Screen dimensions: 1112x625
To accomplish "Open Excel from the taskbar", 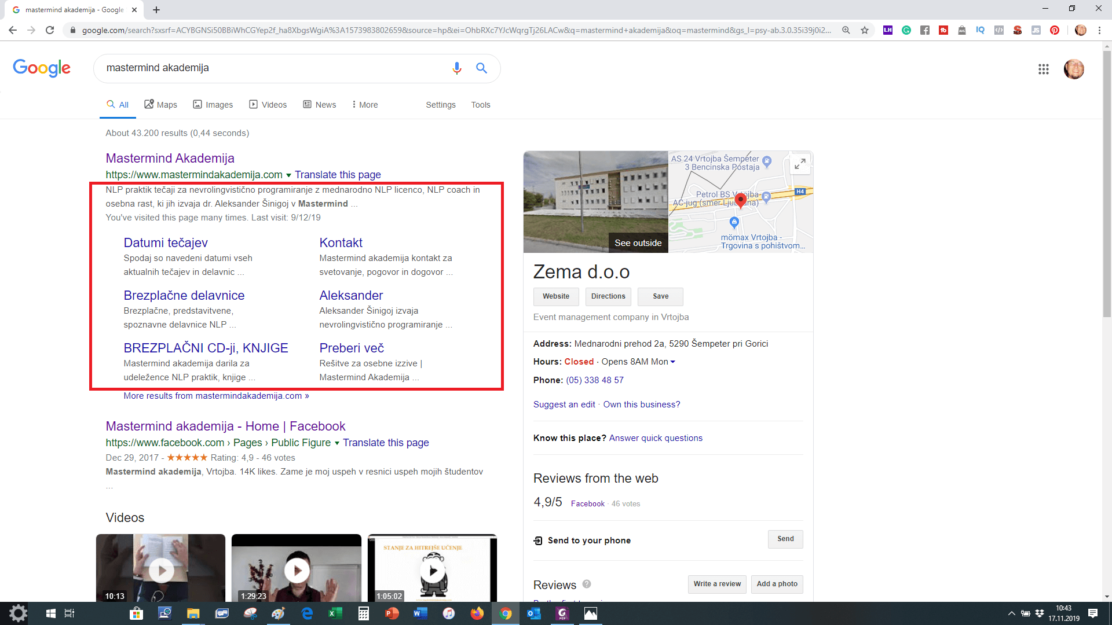I will (335, 613).
